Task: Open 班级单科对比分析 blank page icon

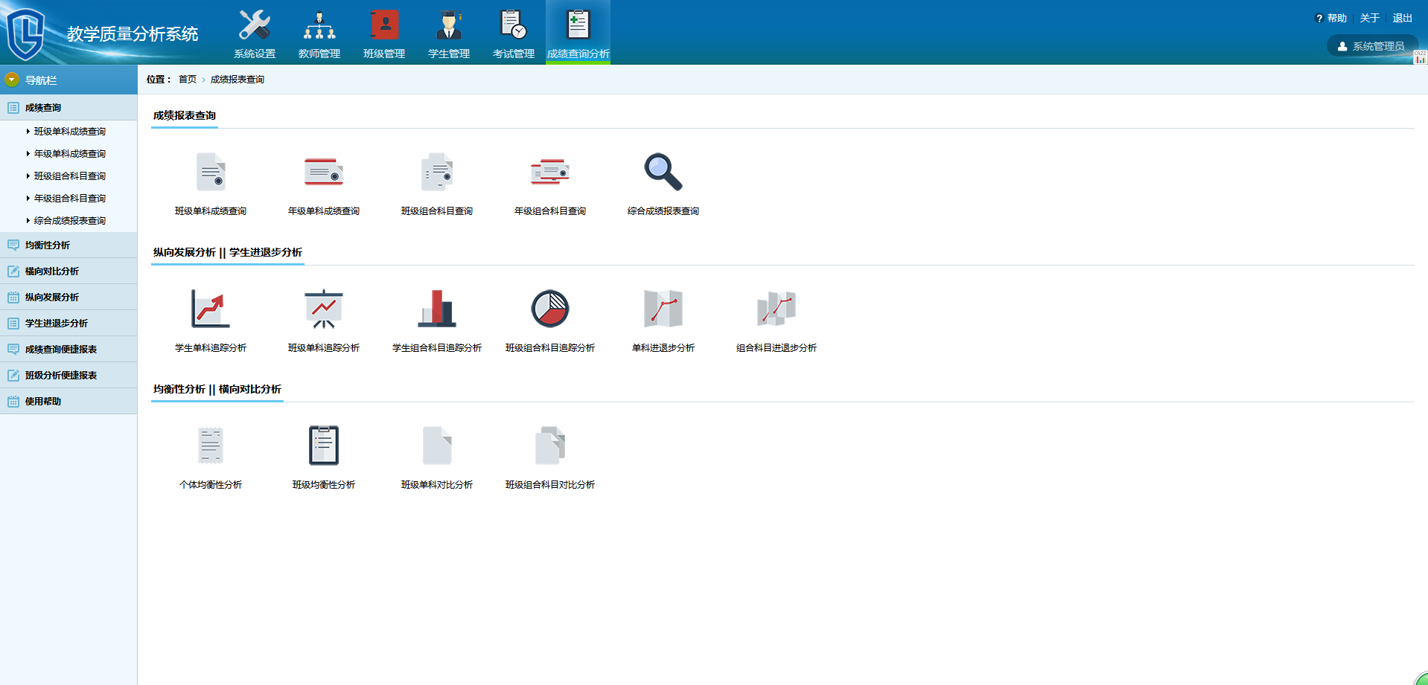Action: pyautogui.click(x=437, y=446)
